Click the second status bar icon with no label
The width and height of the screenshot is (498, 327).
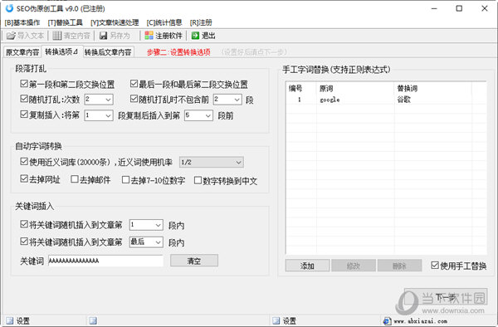(x=93, y=320)
